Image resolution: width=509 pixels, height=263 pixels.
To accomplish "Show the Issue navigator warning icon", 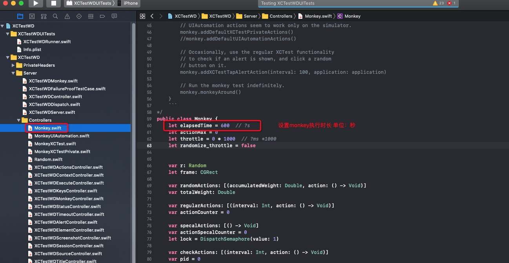I will pos(67,16).
